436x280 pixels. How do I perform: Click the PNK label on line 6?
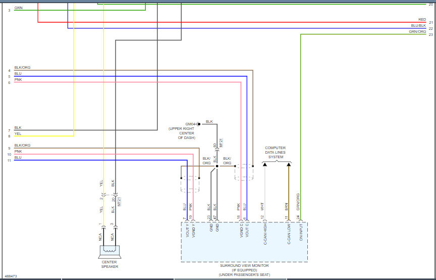coord(18,80)
